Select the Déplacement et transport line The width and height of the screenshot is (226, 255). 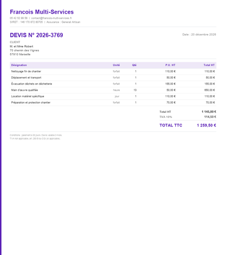[113, 78]
